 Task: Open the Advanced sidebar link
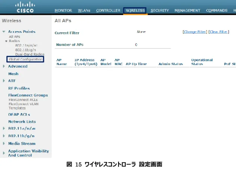tap(18, 66)
